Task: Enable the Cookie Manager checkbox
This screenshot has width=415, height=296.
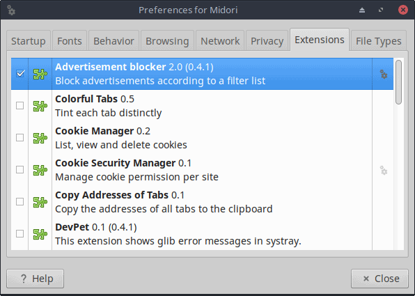Action: tap(20, 137)
